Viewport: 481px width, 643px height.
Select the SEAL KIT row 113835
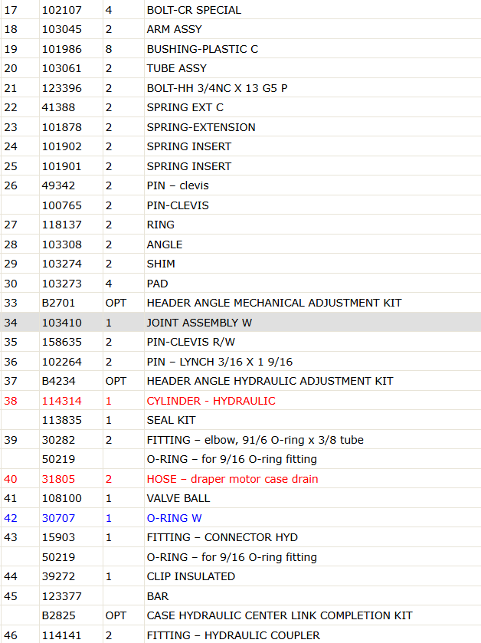(240, 420)
